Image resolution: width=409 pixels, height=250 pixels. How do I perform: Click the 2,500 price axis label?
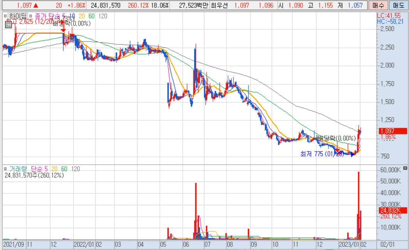pos(387,29)
